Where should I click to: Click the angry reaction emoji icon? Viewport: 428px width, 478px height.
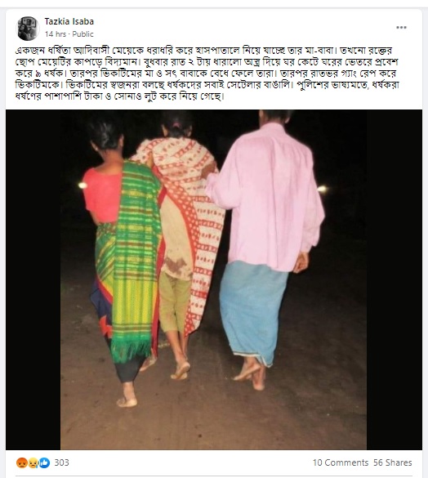click(x=21, y=462)
